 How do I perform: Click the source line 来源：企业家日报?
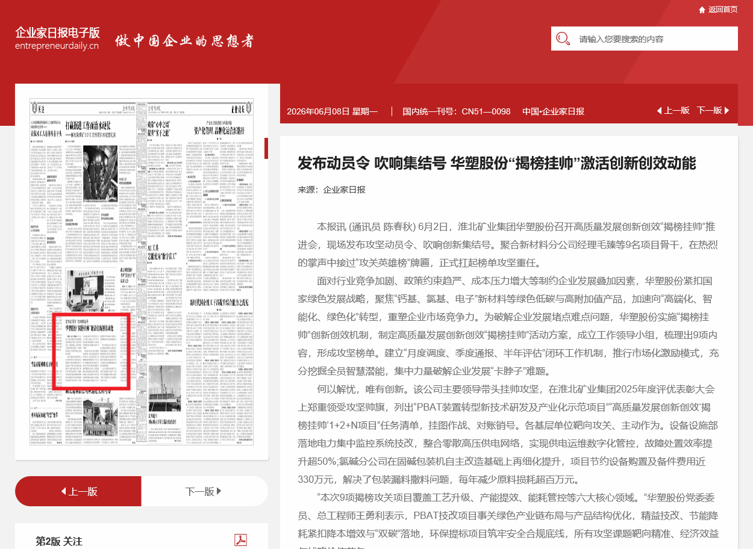(331, 190)
